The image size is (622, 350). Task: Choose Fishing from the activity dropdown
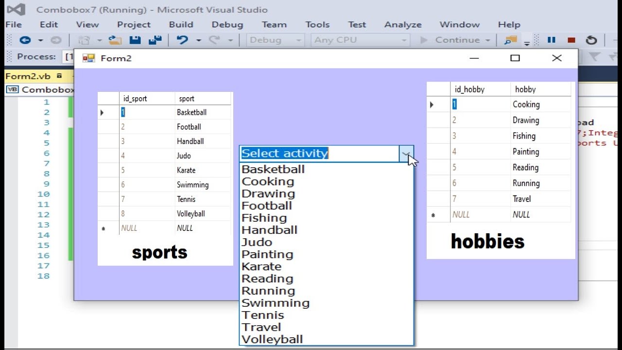327,218
